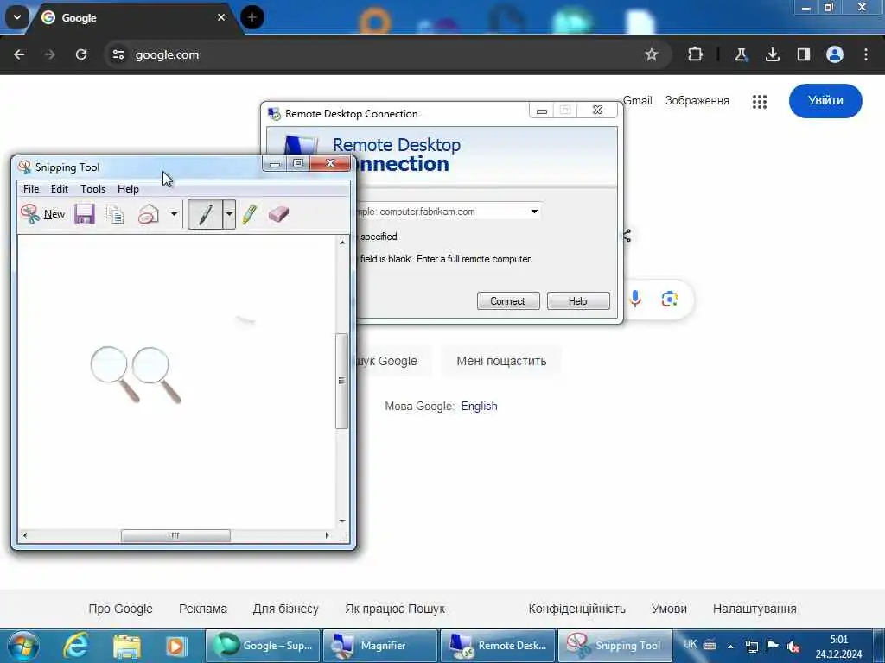Open the Chrome profile avatar
The width and height of the screenshot is (885, 663).
coord(835,54)
